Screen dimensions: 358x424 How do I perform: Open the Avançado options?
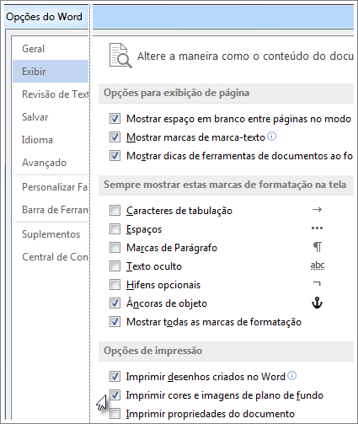point(44,163)
